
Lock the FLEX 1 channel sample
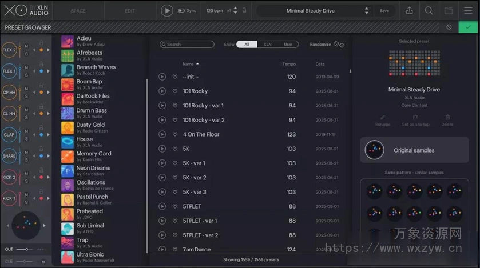(x=41, y=64)
